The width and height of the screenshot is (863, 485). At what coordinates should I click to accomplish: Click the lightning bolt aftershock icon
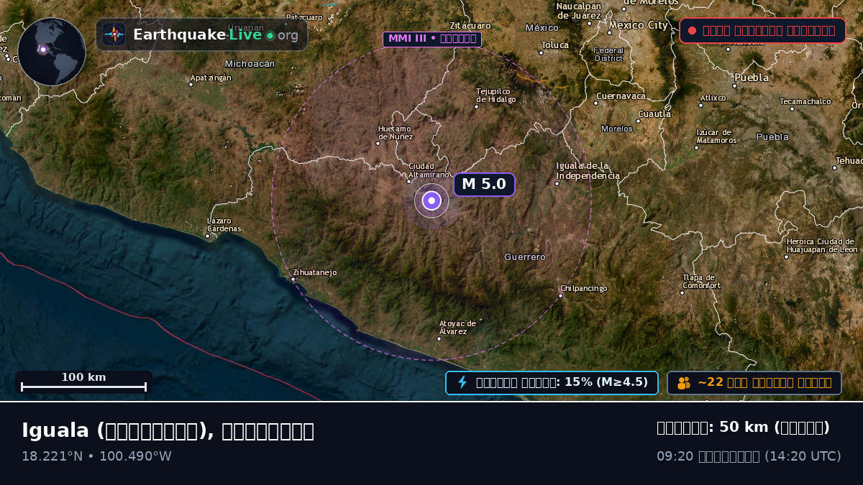pos(462,382)
